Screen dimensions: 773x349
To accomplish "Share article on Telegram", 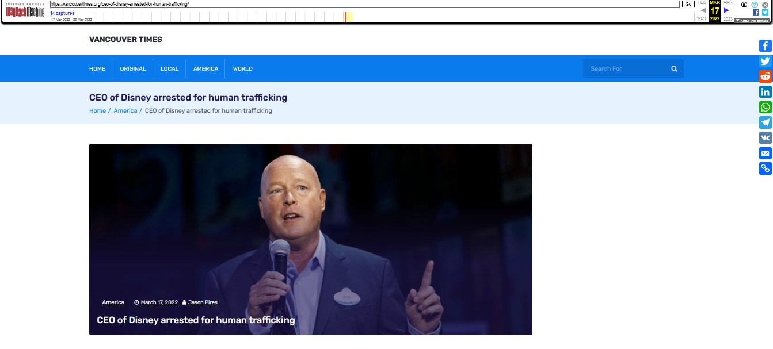I will [x=765, y=122].
